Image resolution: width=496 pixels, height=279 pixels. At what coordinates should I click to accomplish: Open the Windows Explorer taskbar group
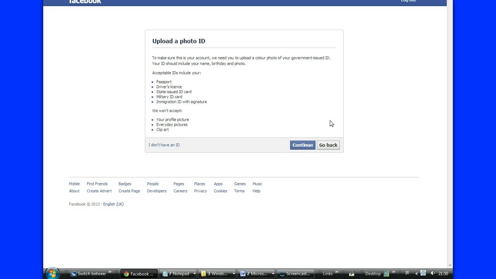[x=215, y=274]
